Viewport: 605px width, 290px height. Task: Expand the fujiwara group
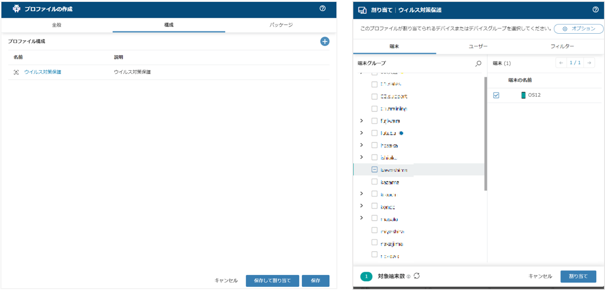coord(361,121)
